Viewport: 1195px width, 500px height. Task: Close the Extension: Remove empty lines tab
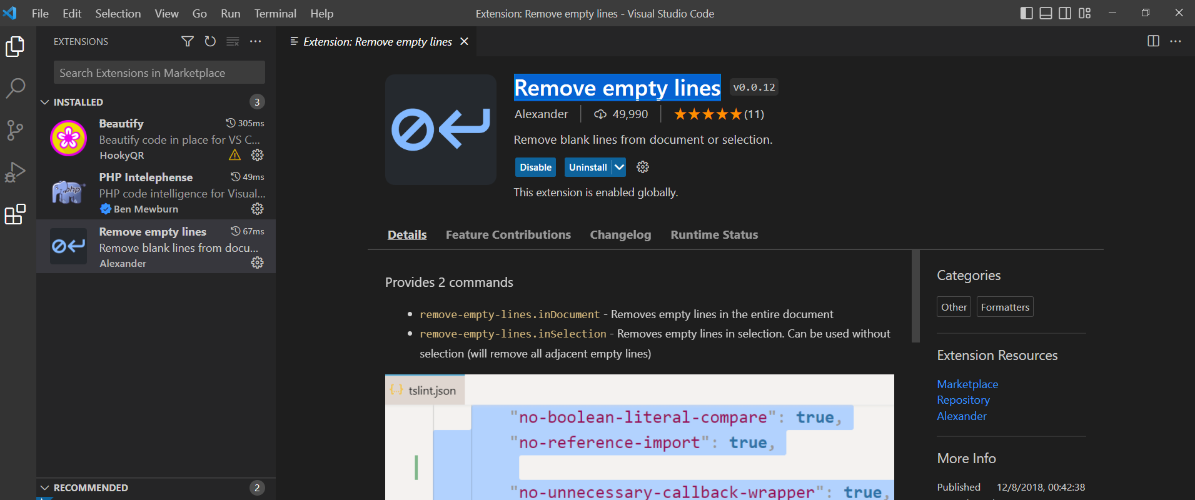[464, 41]
